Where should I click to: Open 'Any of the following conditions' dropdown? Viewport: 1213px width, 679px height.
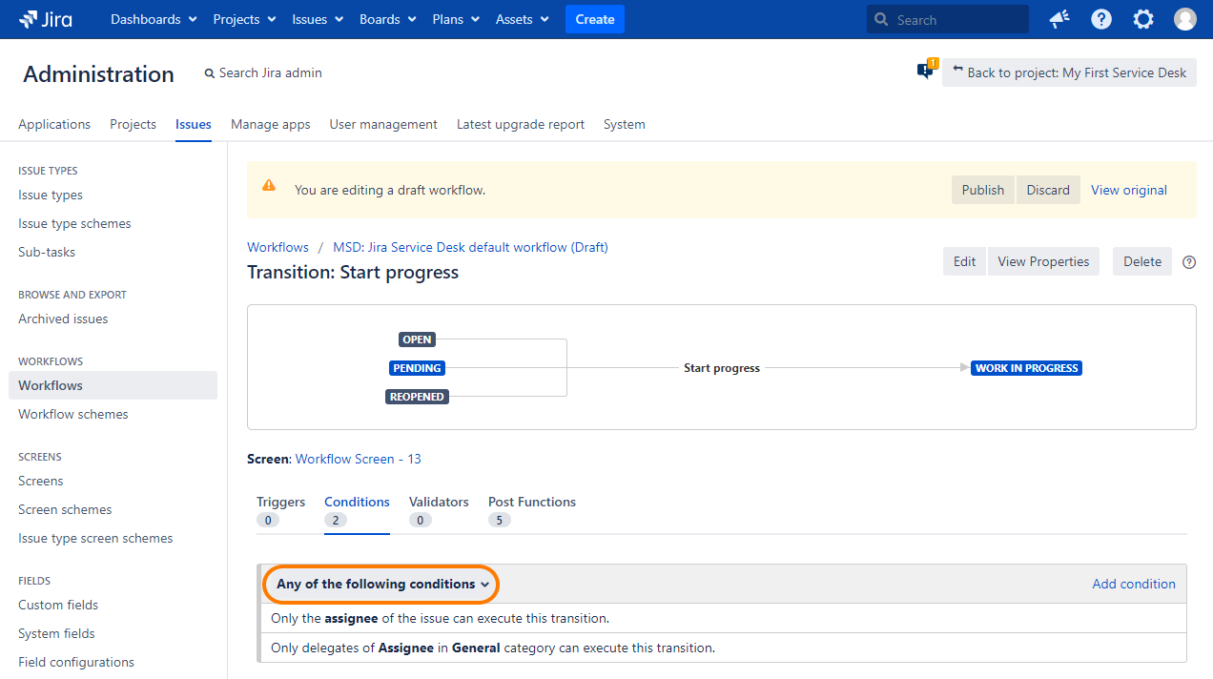(382, 584)
